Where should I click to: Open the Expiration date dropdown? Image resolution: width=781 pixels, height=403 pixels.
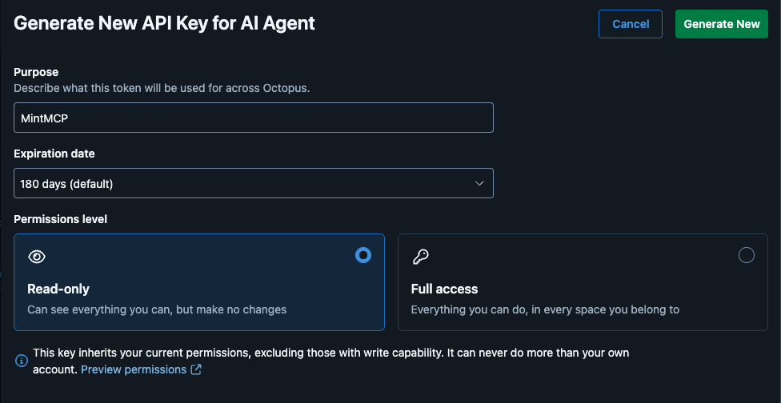coord(254,183)
